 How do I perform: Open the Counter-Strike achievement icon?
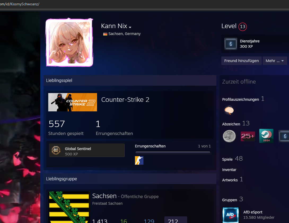tap(139, 160)
